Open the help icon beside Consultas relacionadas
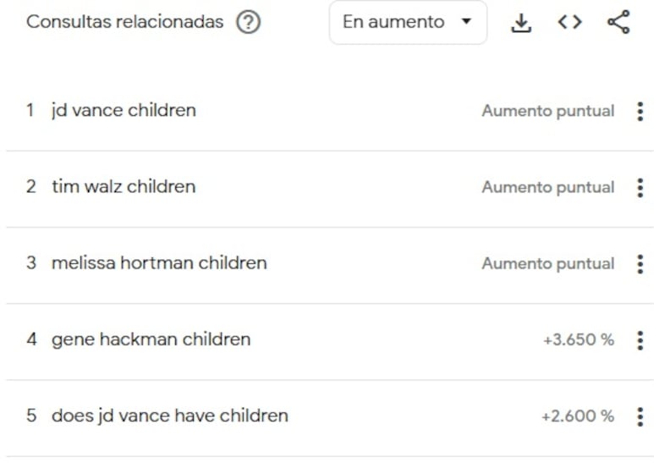This screenshot has width=654, height=463. (248, 22)
